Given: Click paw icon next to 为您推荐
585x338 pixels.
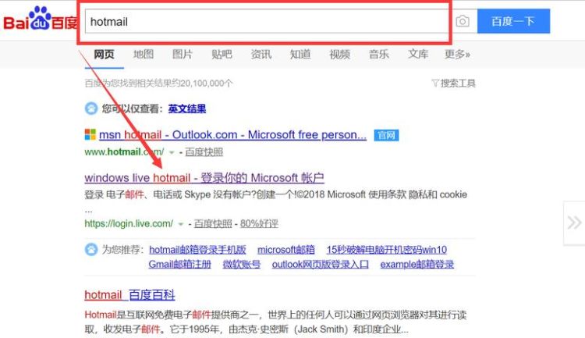Looking at the screenshot, I should pos(91,249).
